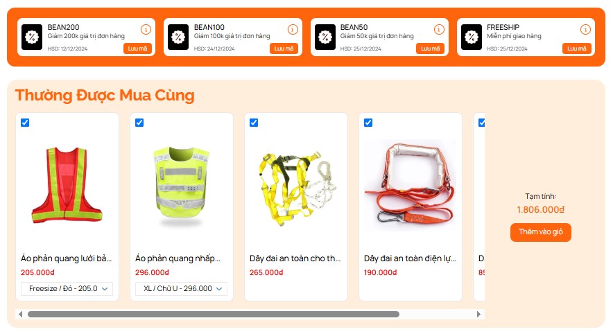Save the BEAN200 code with Lưu mã
This screenshot has width=613, height=334.
pyautogui.click(x=137, y=49)
